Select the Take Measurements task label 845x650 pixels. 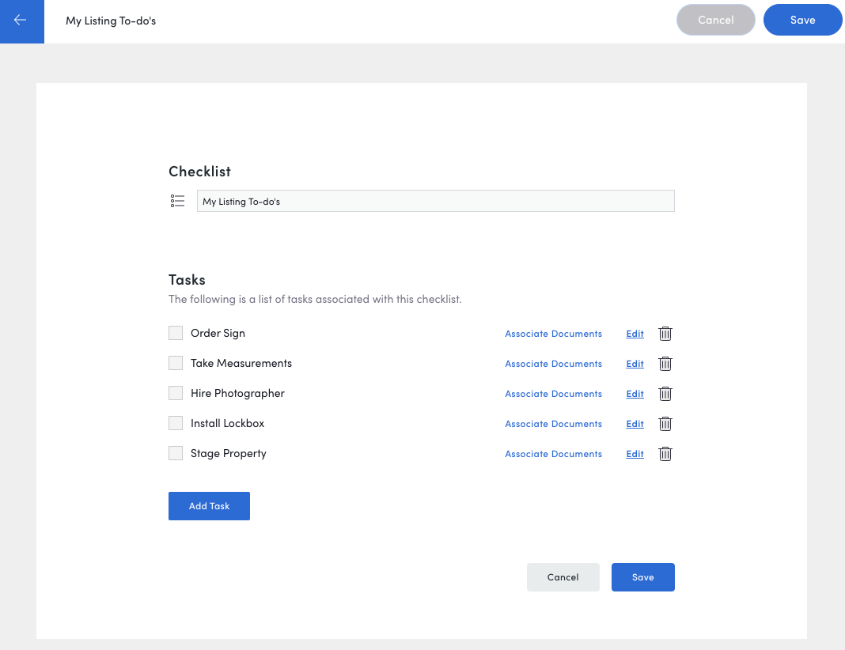pyautogui.click(x=241, y=364)
